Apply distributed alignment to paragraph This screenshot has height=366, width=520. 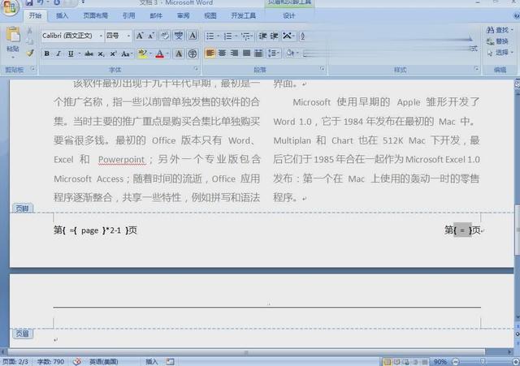258,53
